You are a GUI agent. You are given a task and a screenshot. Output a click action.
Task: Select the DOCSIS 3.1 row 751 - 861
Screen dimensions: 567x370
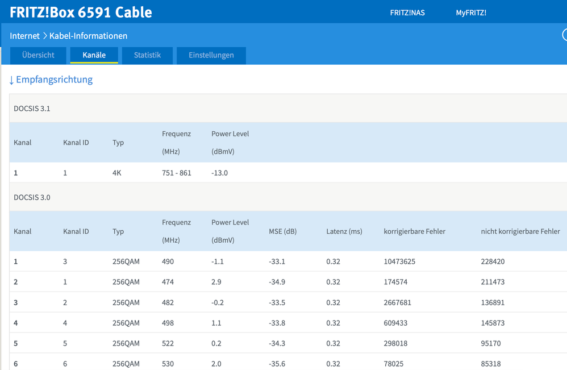(x=288, y=173)
